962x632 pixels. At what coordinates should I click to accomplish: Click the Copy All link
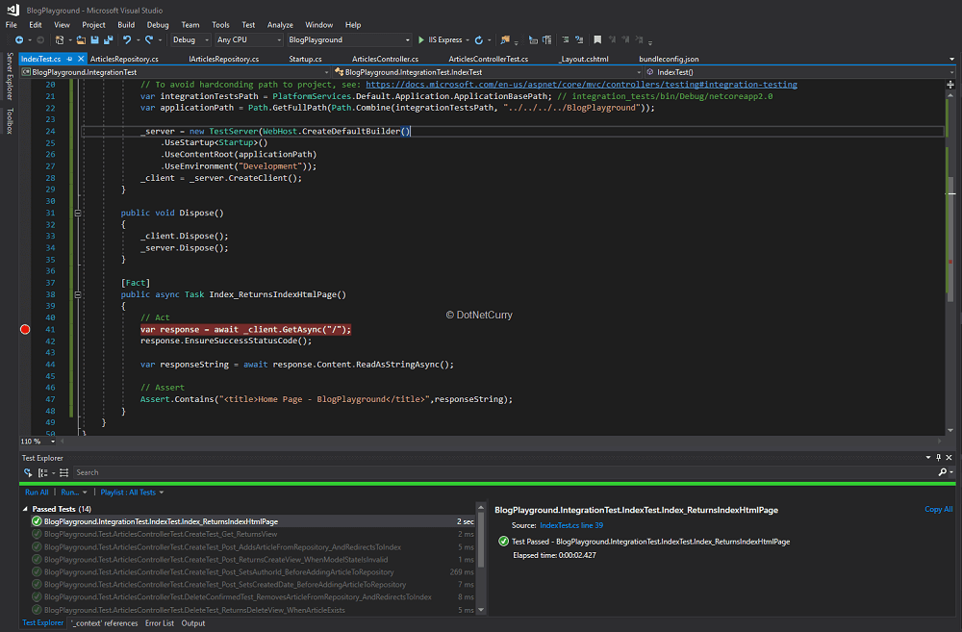[x=939, y=509]
